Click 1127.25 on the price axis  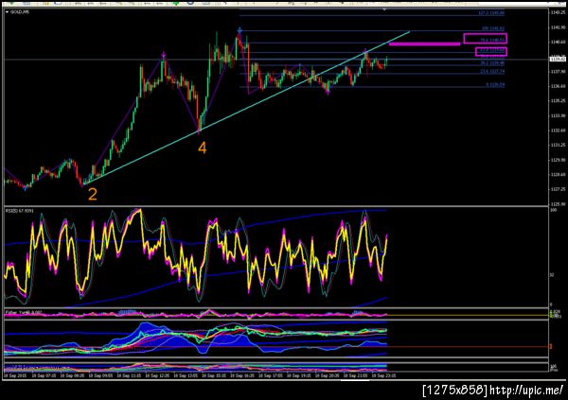point(558,189)
